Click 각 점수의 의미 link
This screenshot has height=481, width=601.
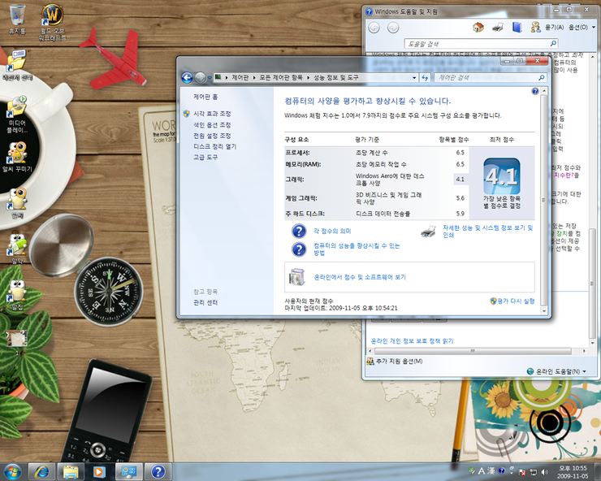[332, 231]
